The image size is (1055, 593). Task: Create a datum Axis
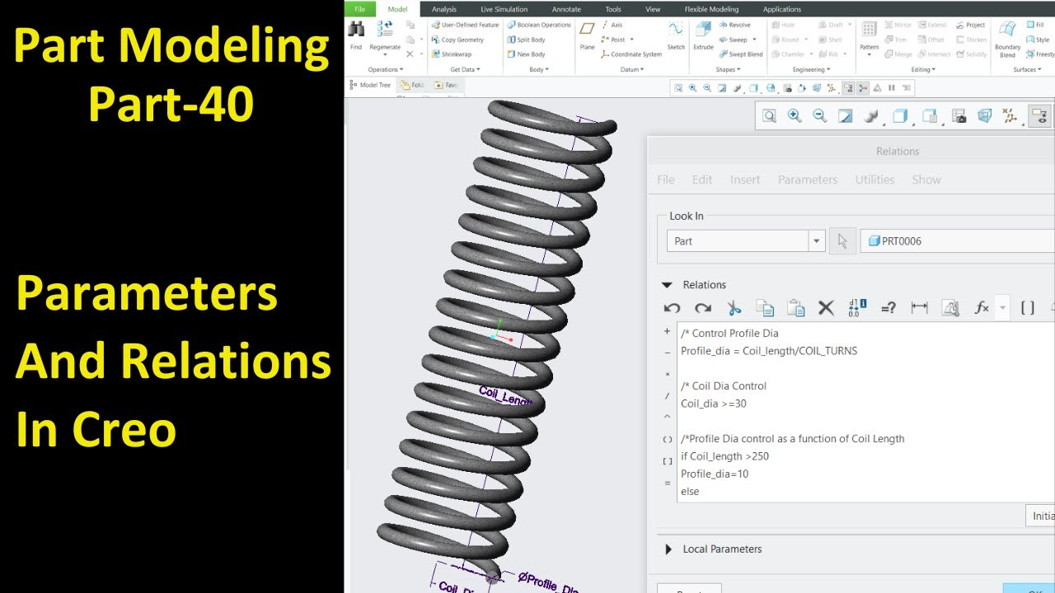(612, 25)
